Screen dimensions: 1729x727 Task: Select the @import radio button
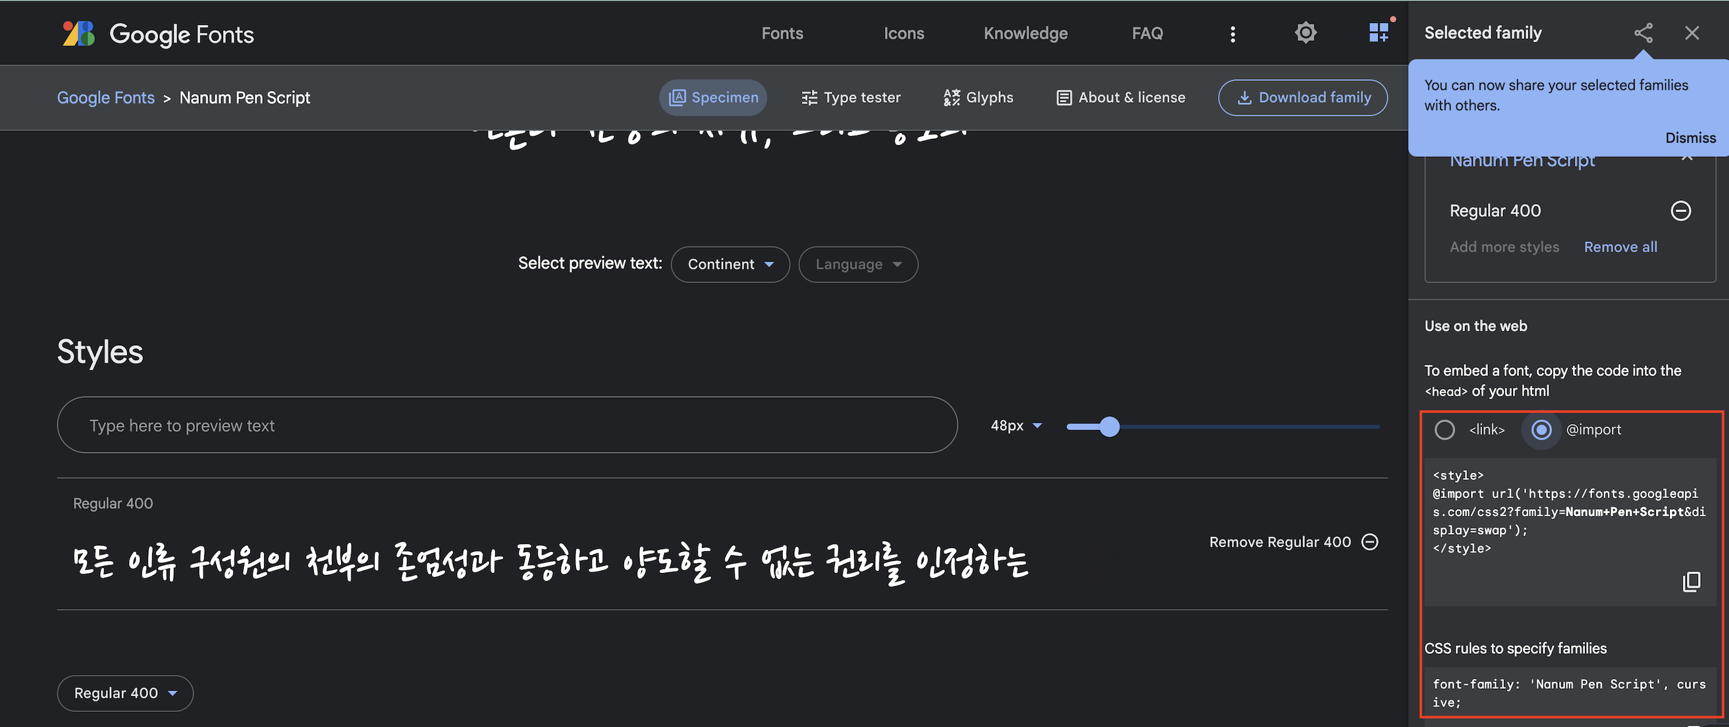pos(1541,429)
